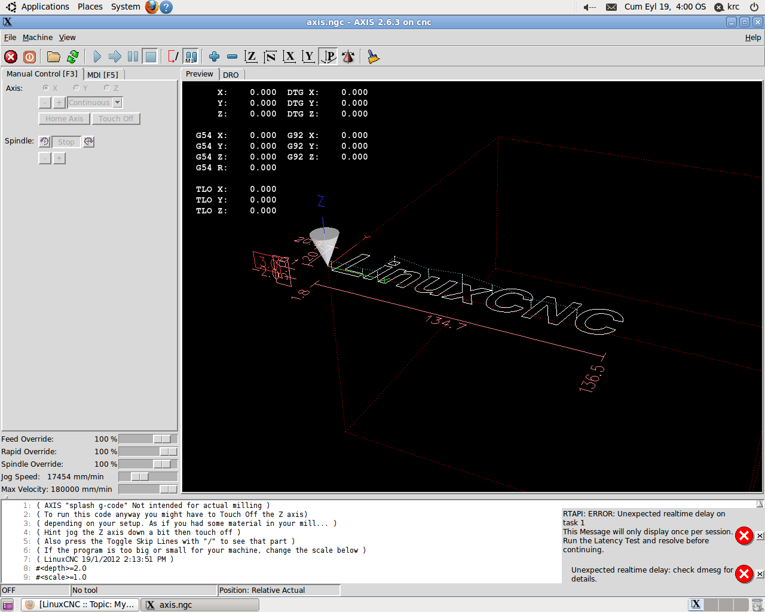This screenshot has width=765, height=612.
Task: Reload the current file
Action: click(73, 57)
